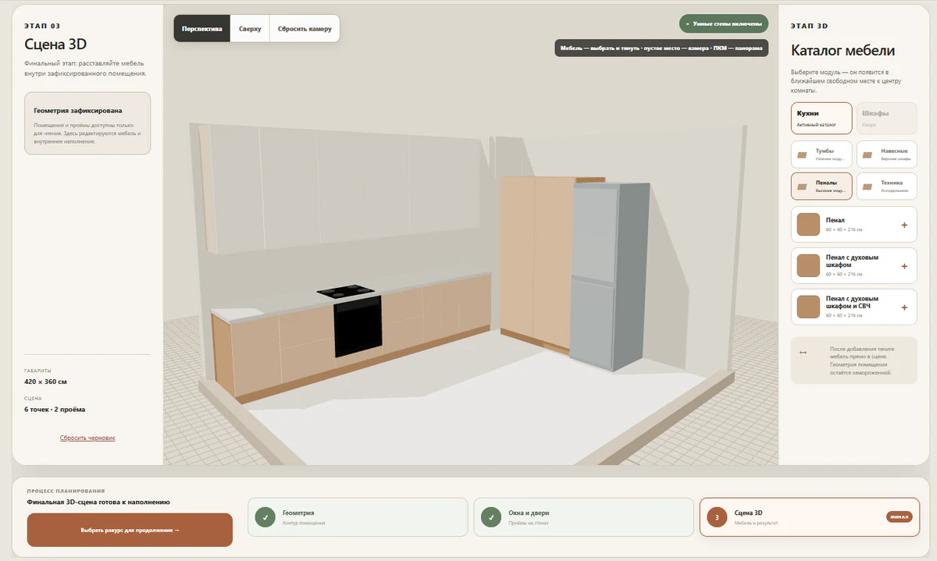
Task: Add Пенал с духовым шкафом и СВЧ plus
Action: coord(904,307)
